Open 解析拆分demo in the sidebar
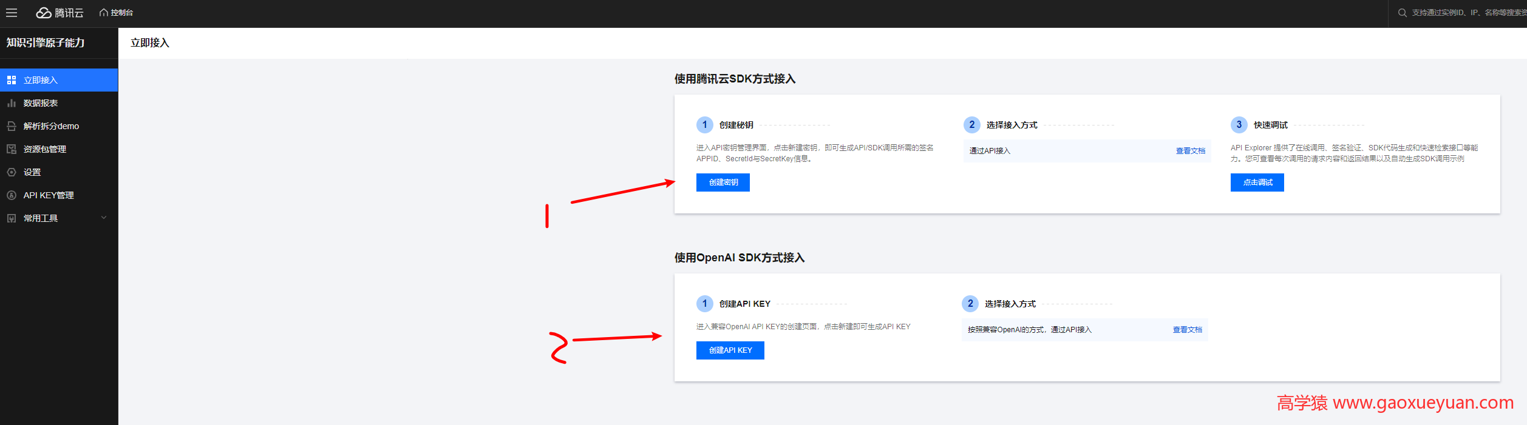Image resolution: width=1527 pixels, height=425 pixels. point(59,126)
